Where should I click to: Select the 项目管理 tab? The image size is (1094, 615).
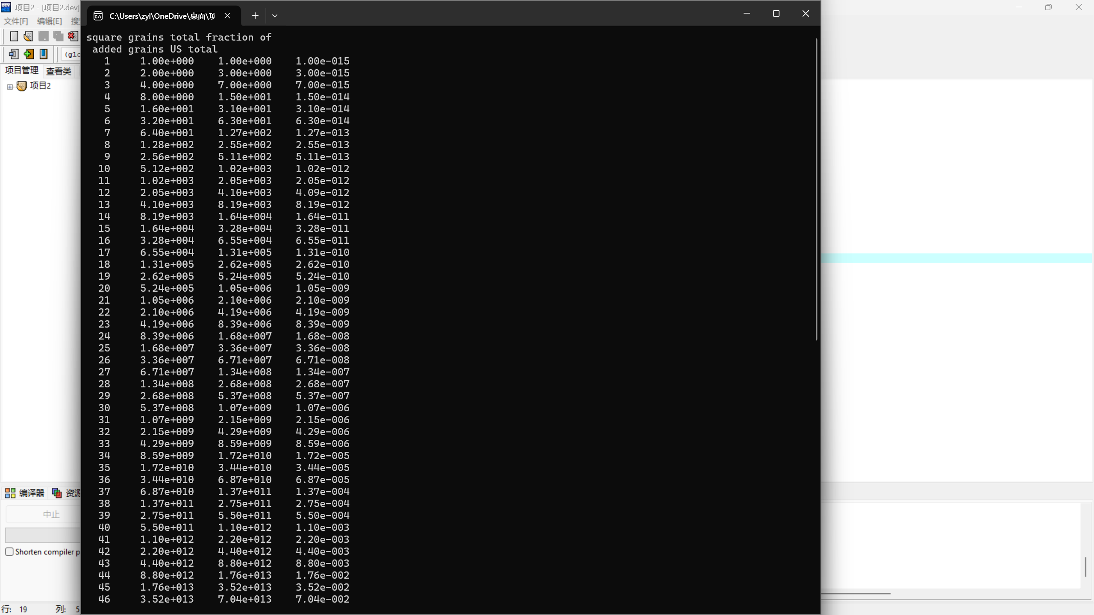(22, 70)
